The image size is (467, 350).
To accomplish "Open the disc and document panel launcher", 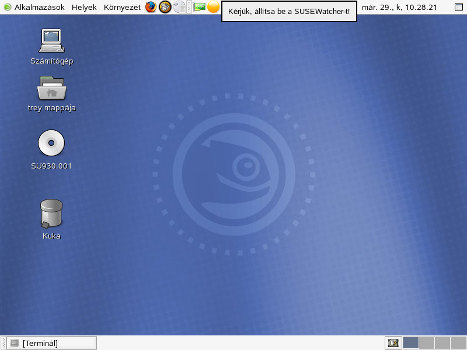I will pyautogui.click(x=179, y=7).
